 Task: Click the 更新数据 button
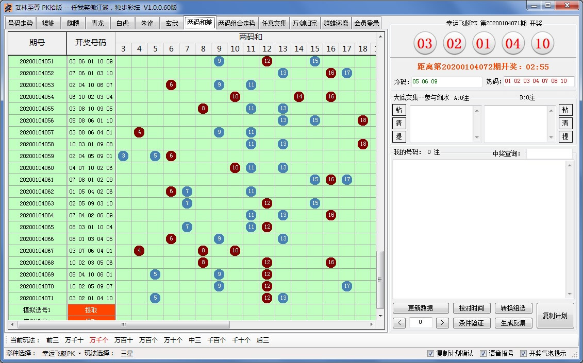point(420,308)
